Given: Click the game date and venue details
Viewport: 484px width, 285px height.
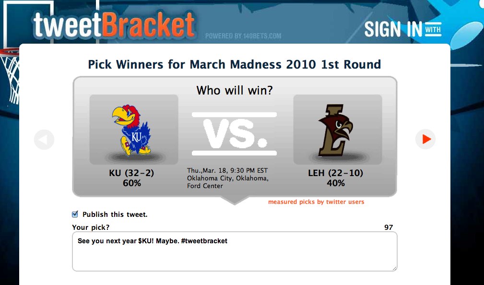Looking at the screenshot, I should pyautogui.click(x=228, y=178).
